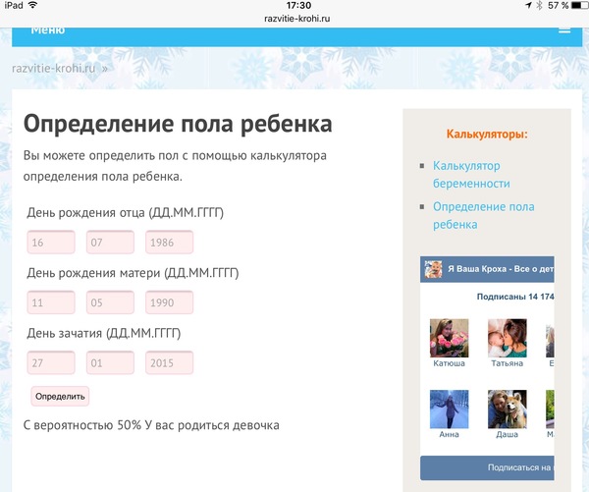589x492 pixels.
Task: Click father's birth day field 16
Action: click(x=51, y=242)
